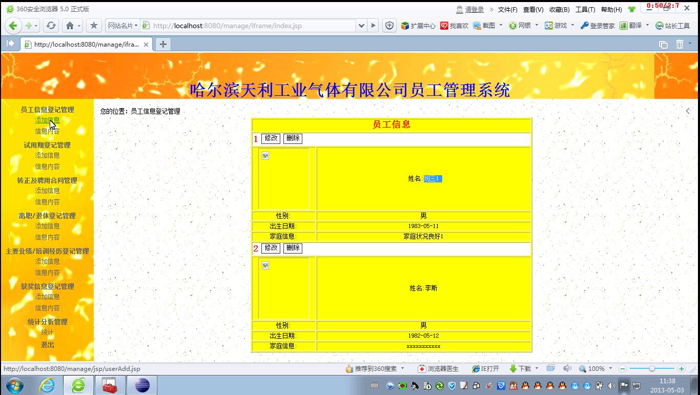The height and width of the screenshot is (395, 700).
Task: Expand the 下载 dropdown arrow
Action: (537, 368)
